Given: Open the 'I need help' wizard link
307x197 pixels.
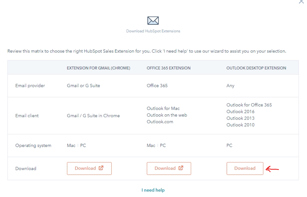Looking at the screenshot, I should pos(153,190).
